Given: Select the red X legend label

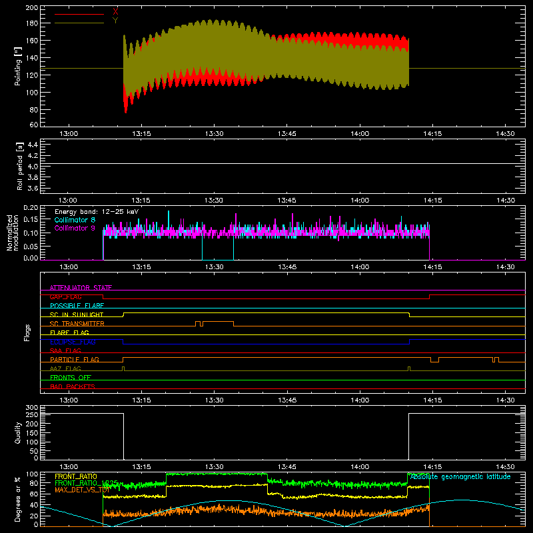Looking at the screenshot, I should click(115, 12).
